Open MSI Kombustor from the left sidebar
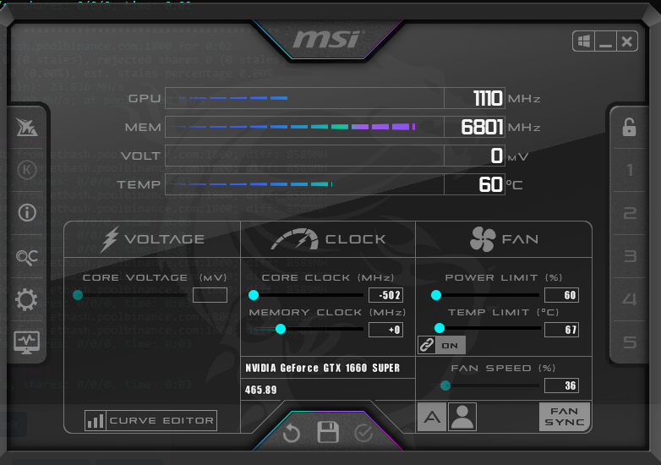 [x=27, y=127]
